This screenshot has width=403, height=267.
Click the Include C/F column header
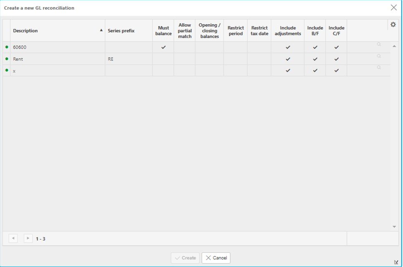(336, 30)
